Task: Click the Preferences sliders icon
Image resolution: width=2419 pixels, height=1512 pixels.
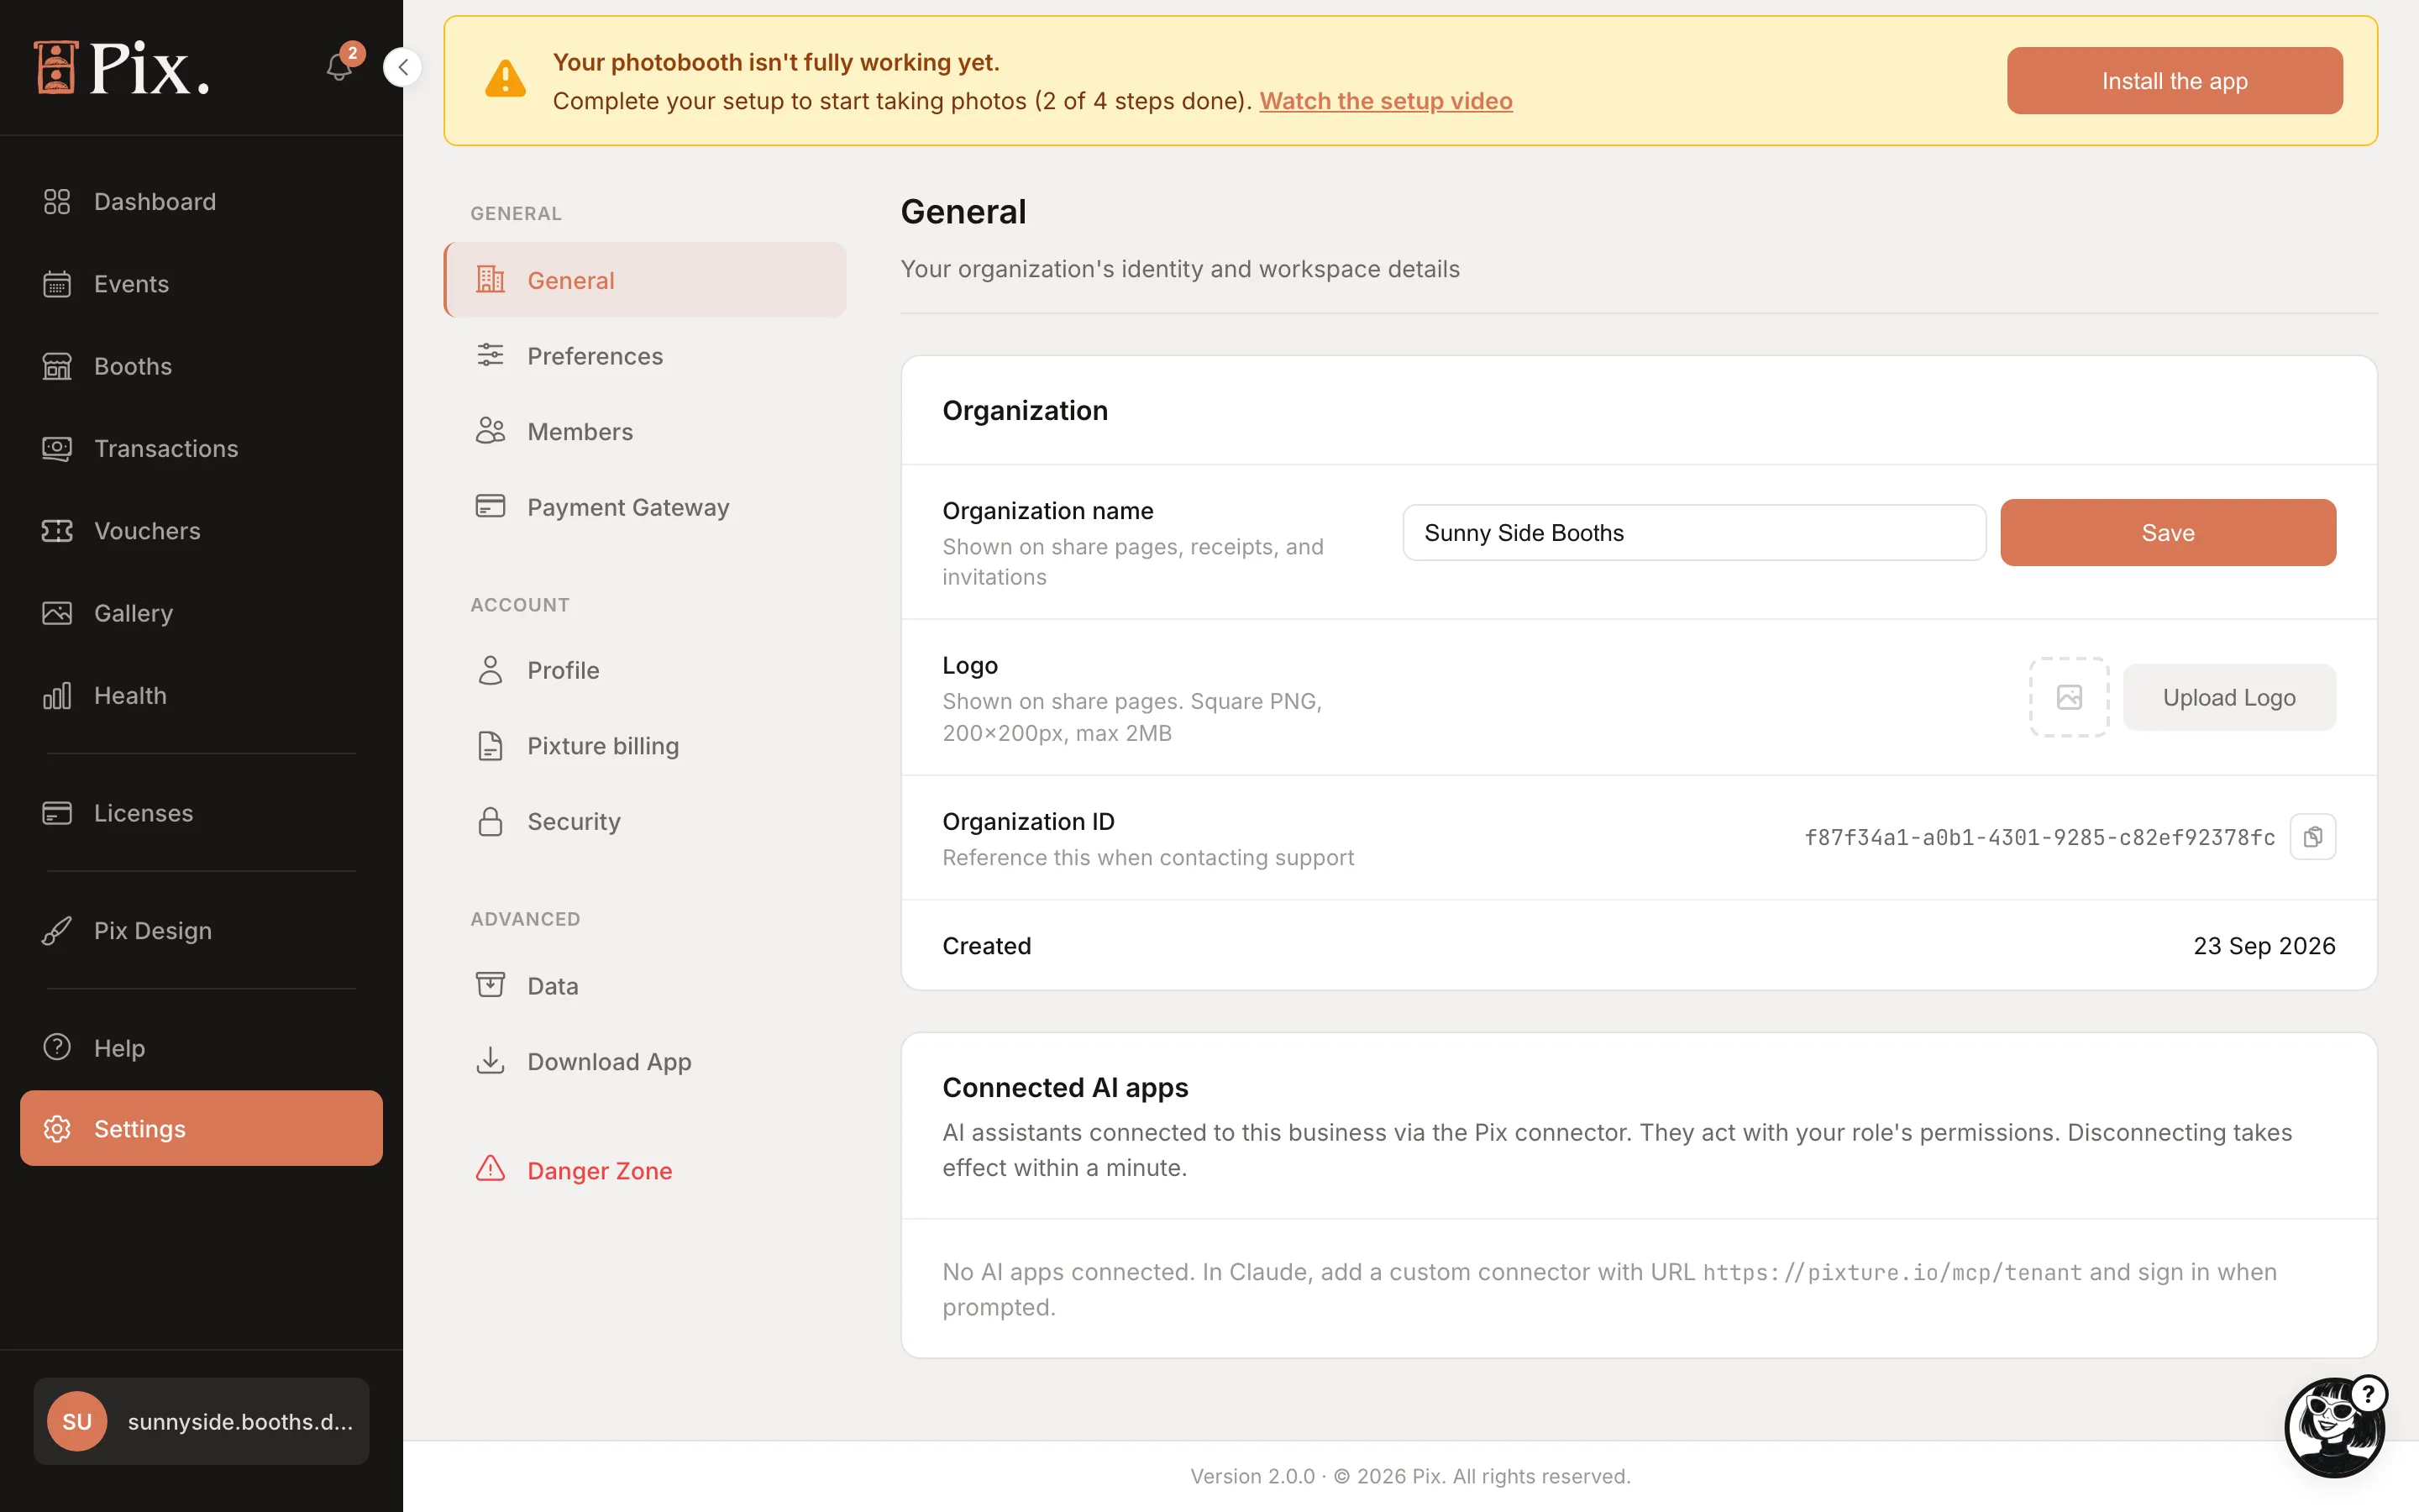Action: click(490, 355)
